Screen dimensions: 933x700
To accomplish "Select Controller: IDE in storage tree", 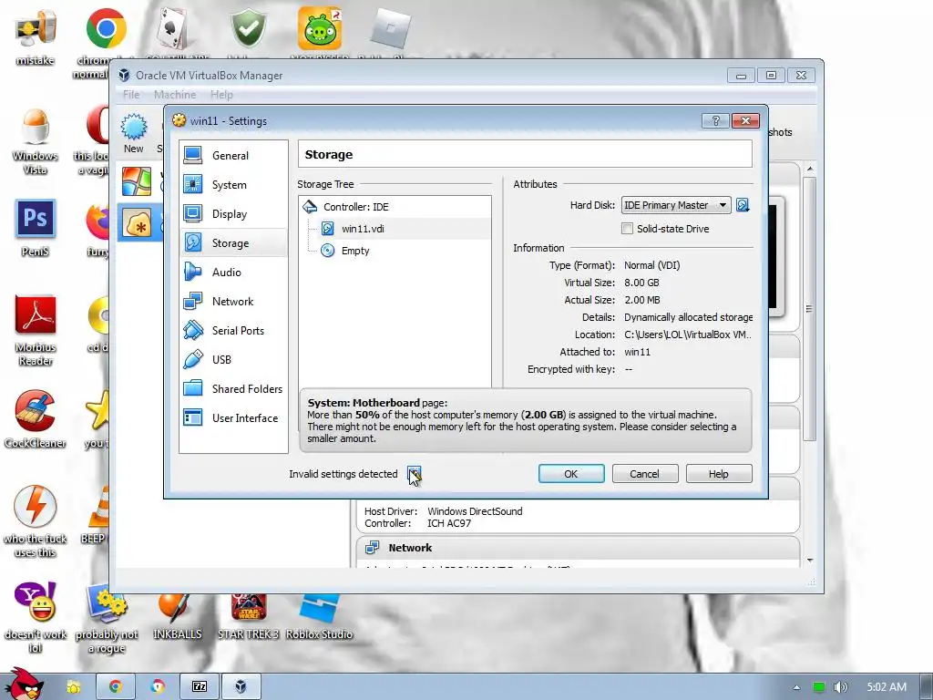I will 395,207.
